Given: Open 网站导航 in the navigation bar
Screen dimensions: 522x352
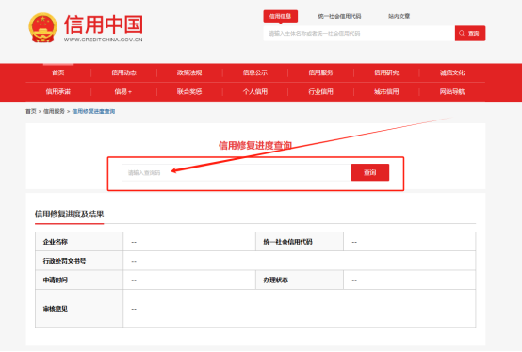Looking at the screenshot, I should [x=452, y=91].
